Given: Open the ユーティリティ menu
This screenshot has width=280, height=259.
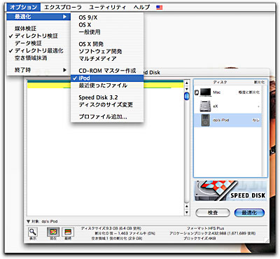Looking at the screenshot, I should click(107, 7).
